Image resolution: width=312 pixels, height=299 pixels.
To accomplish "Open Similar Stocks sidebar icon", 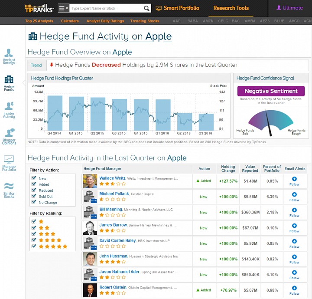I will pyautogui.click(x=9, y=191).
